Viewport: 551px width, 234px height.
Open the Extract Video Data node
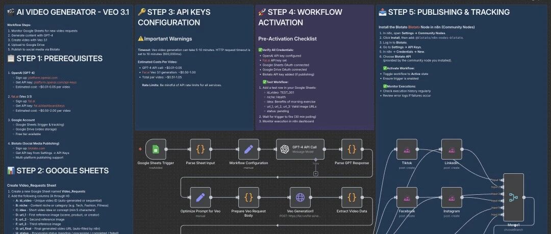[x=352, y=197]
